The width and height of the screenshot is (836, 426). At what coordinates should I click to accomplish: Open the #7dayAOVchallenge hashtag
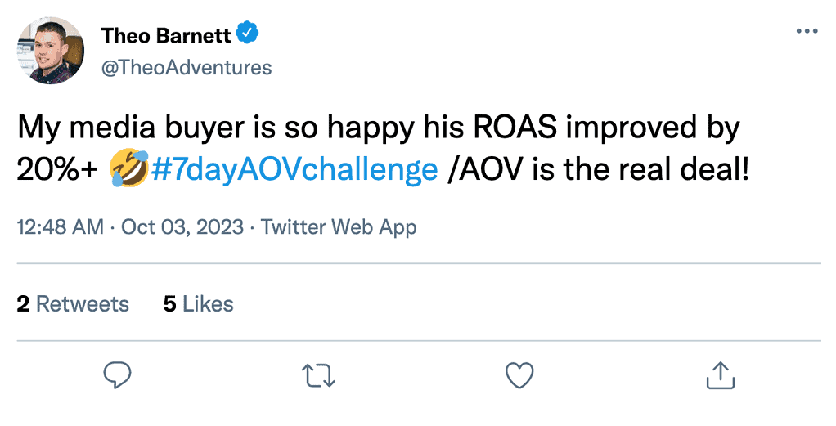click(295, 169)
